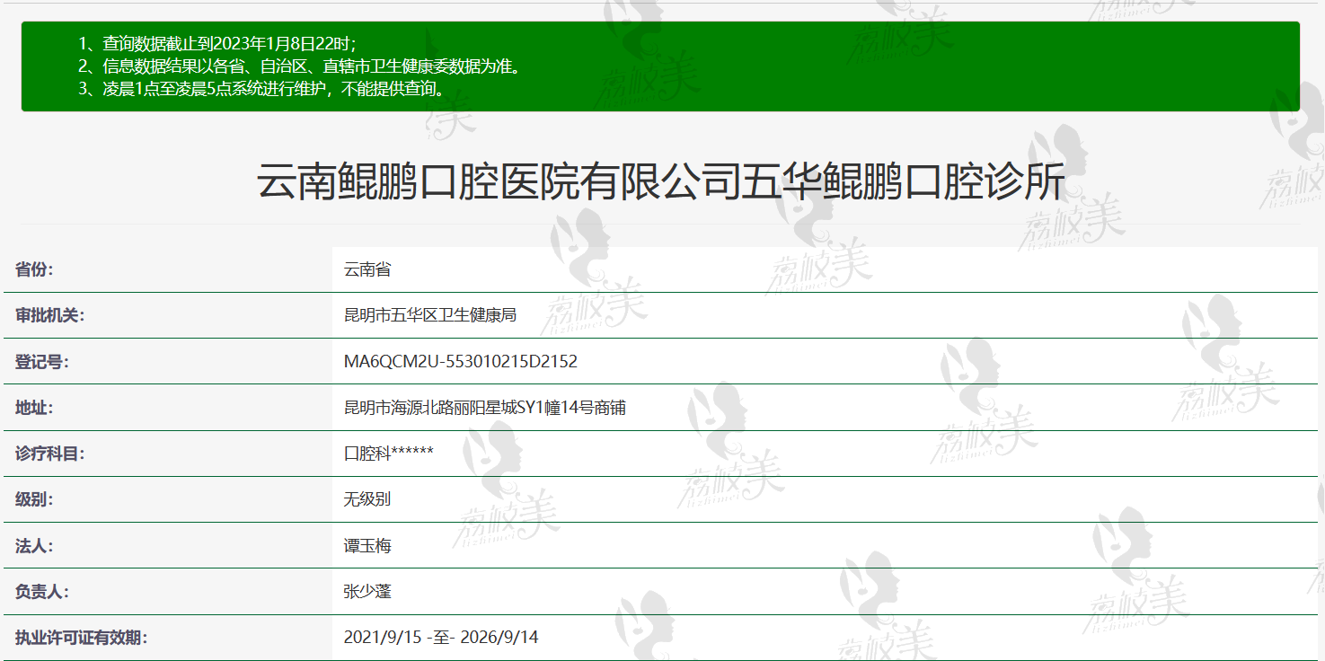The image size is (1325, 661).
Task: Click the legal person name 谭玉梅
Action: (x=367, y=545)
